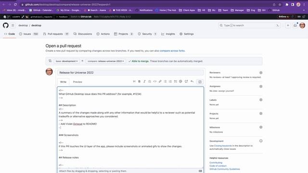Open the compare: release-universe-2022 dropdown
Viewport: 308px width, 173px height.
pyautogui.click(x=106, y=61)
